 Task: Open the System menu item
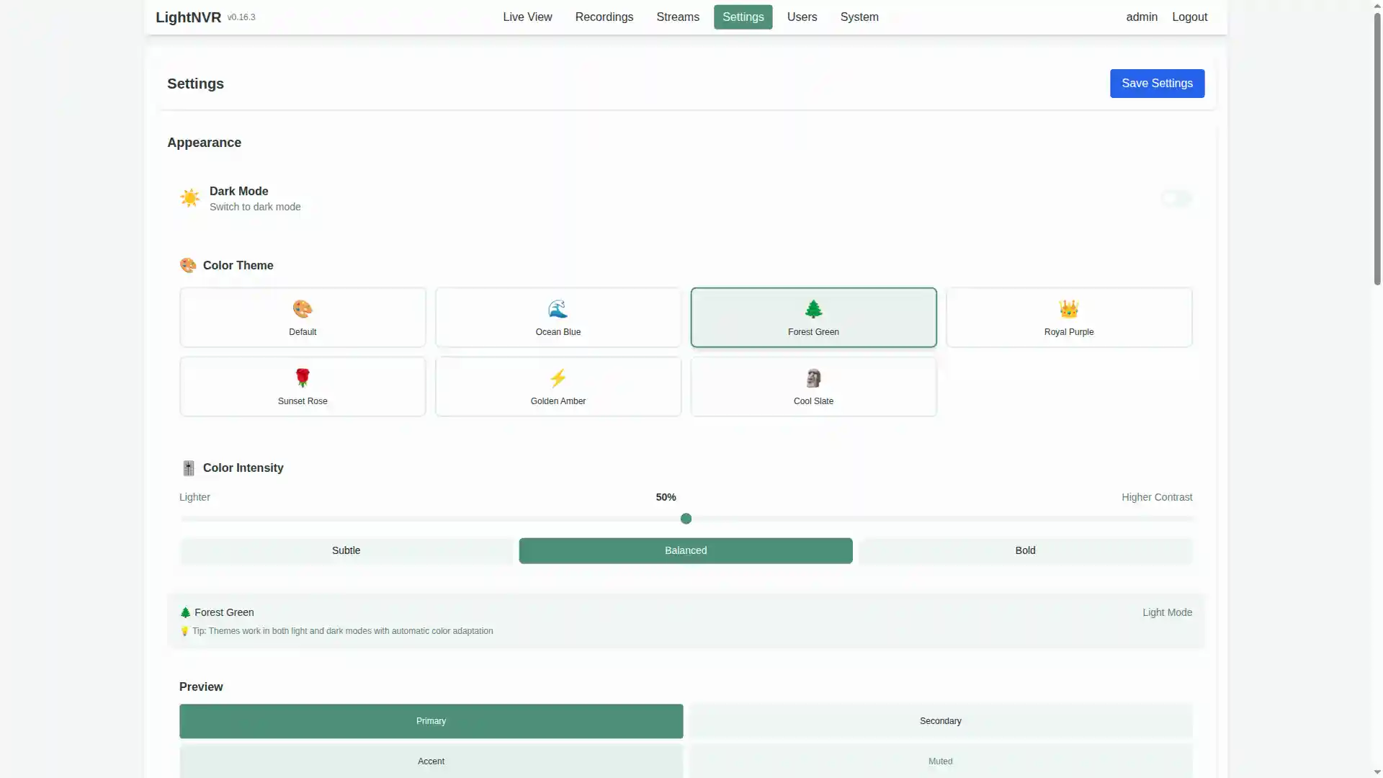tap(859, 17)
